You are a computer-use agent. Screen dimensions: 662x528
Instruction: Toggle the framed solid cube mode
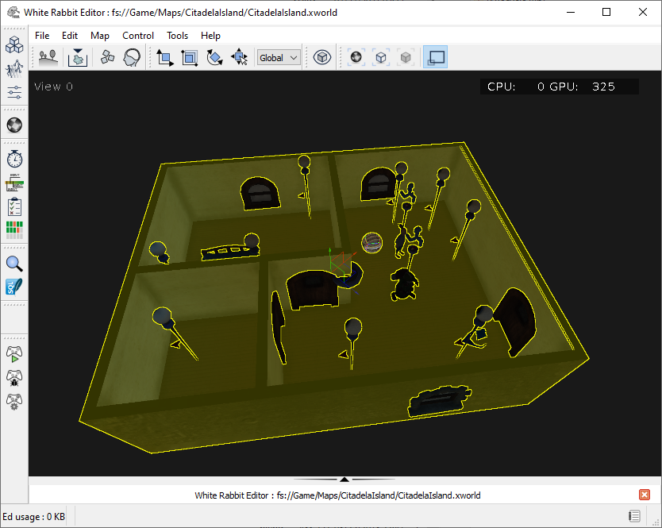(x=406, y=57)
